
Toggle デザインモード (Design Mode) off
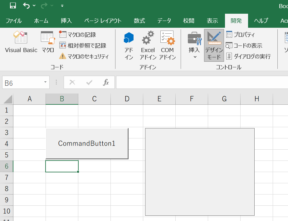214,46
